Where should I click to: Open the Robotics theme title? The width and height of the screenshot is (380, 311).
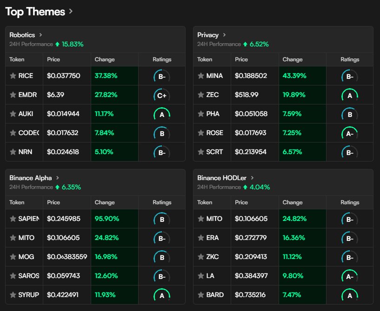coord(22,35)
